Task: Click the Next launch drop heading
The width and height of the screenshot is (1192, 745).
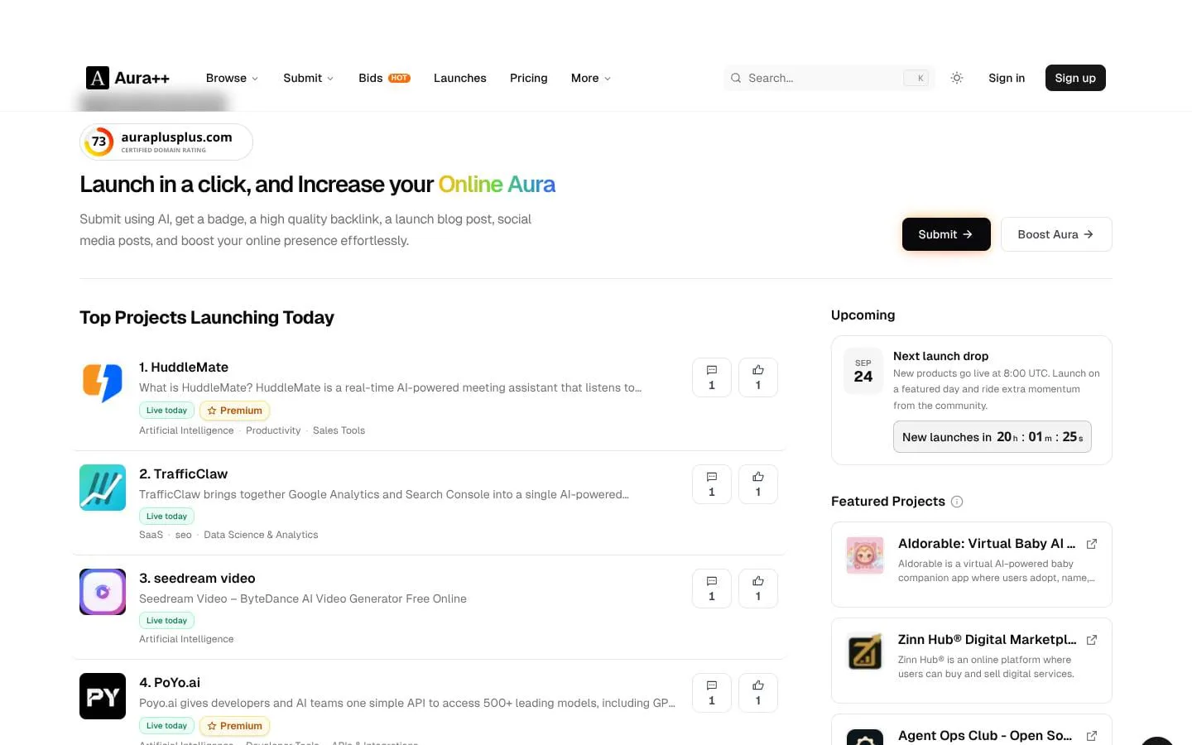Action: [940, 356]
